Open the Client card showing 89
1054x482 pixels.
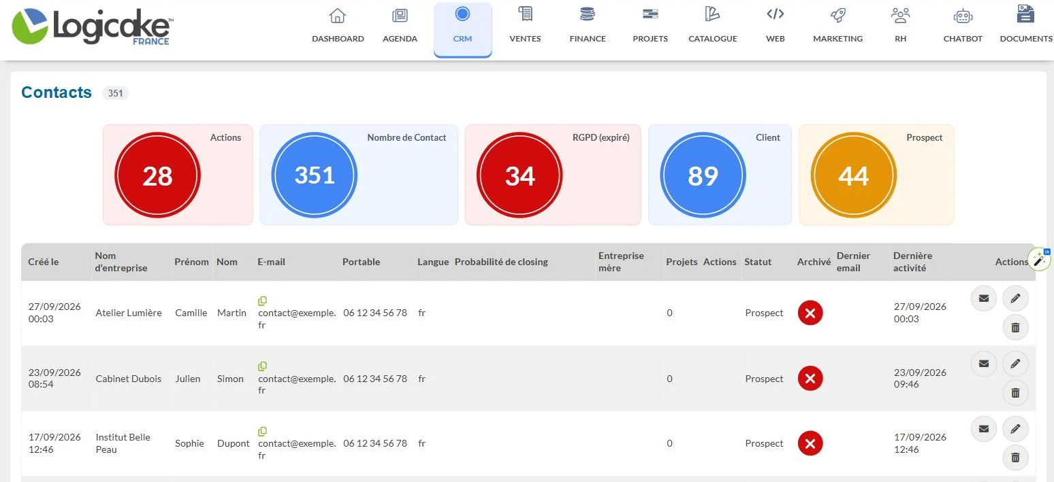click(720, 175)
